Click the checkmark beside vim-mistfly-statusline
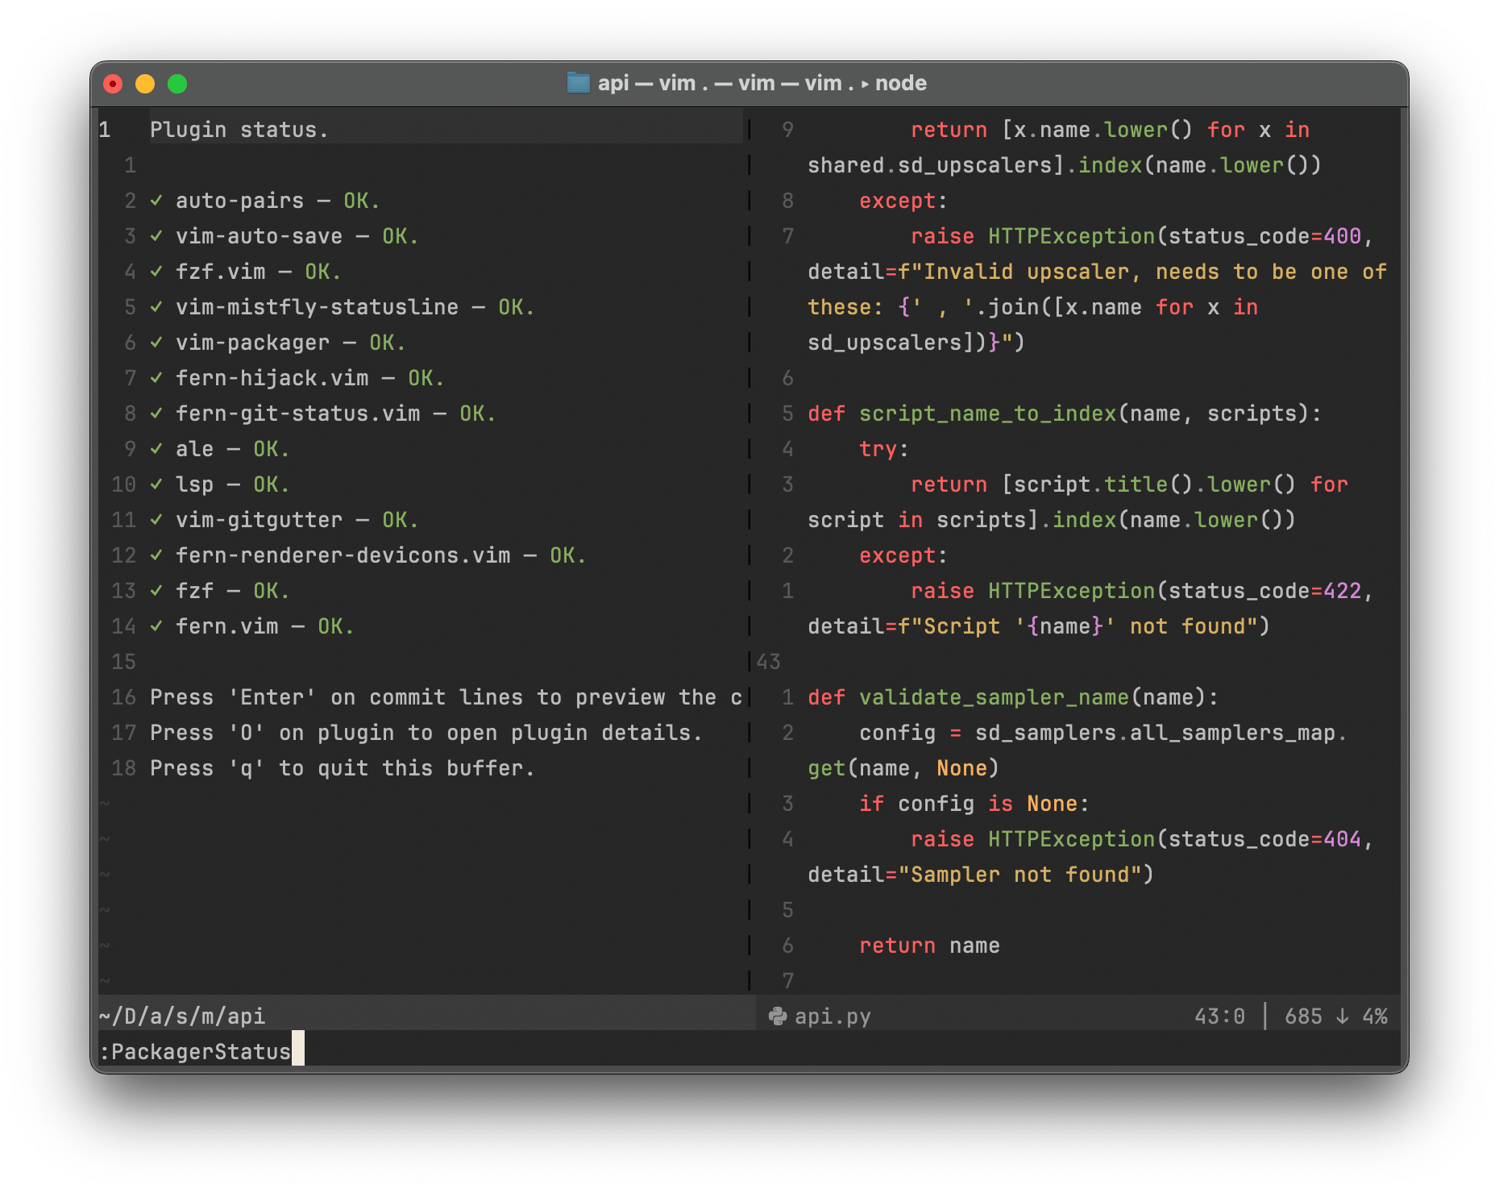1499x1193 pixels. (x=156, y=307)
